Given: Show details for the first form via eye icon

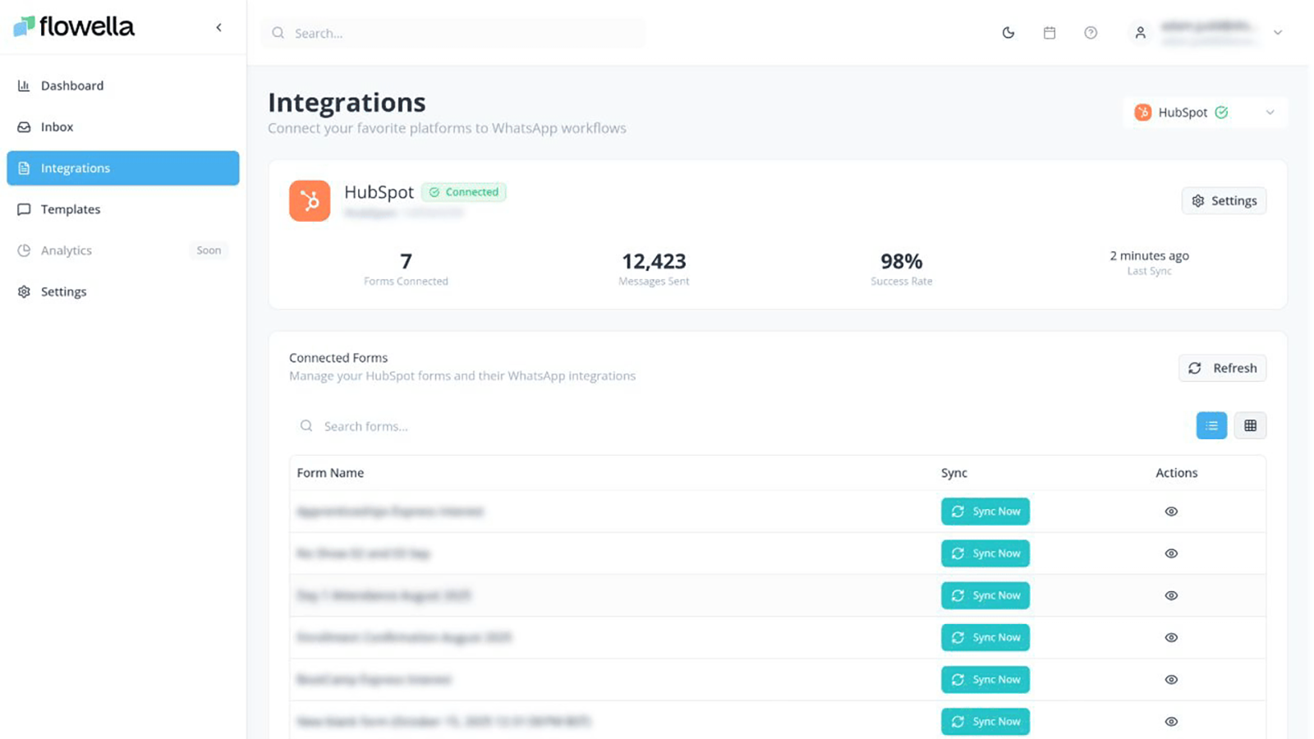Looking at the screenshot, I should pos(1171,511).
